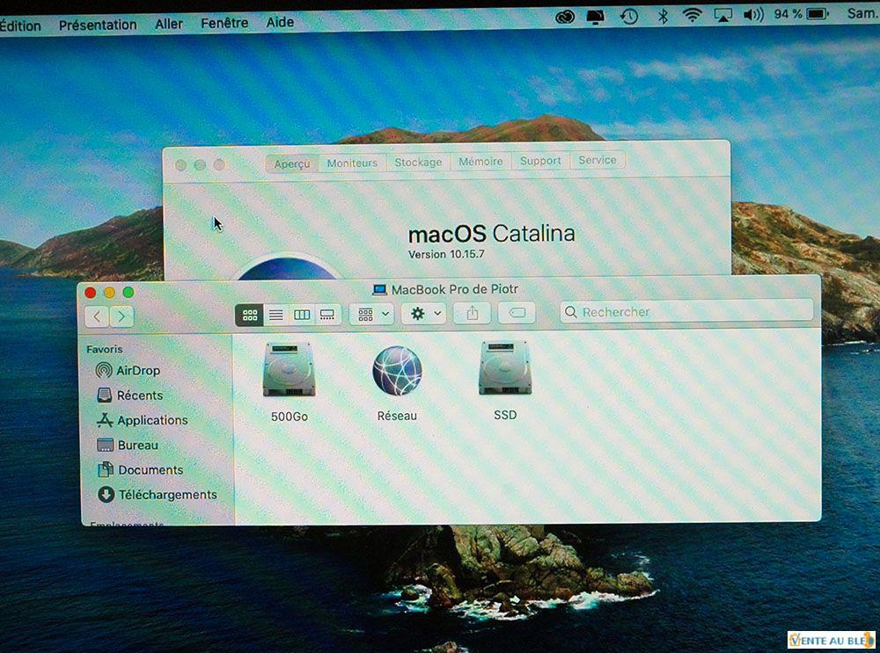The image size is (880, 653).
Task: Click the AirPlay display menu bar icon
Action: (722, 15)
